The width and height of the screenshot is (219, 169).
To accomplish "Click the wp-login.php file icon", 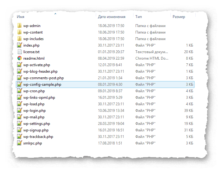I will (20, 110).
